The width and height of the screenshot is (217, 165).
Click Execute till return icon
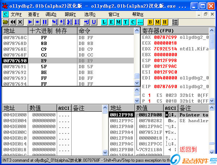(87, 22)
